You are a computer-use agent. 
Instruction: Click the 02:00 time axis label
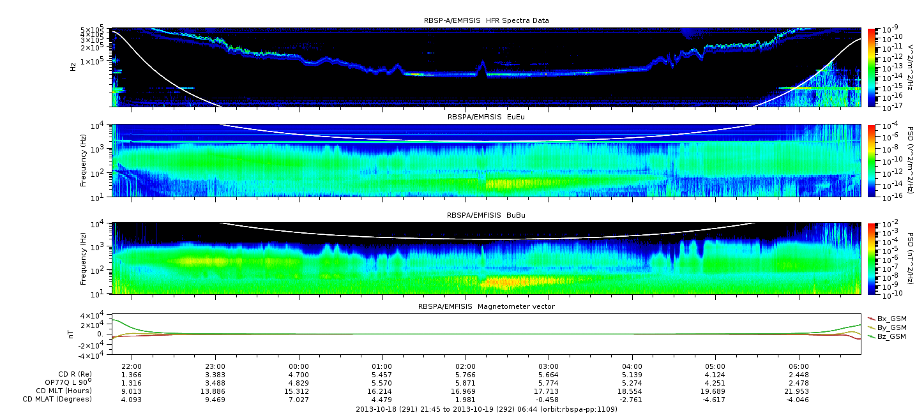coord(466,366)
